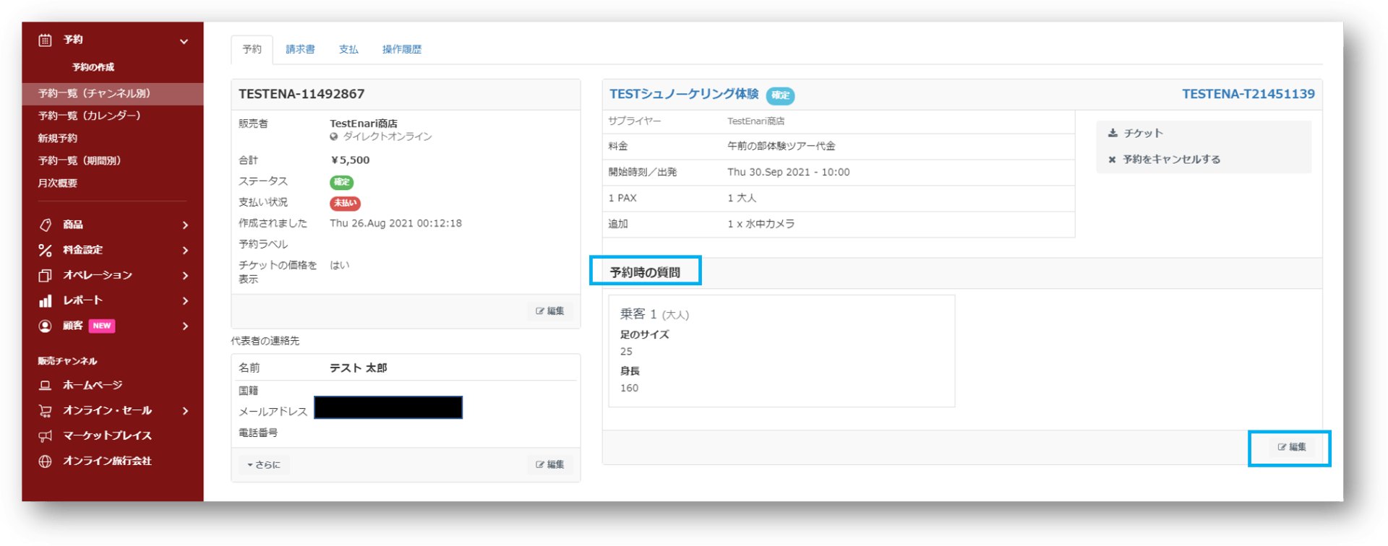Click the bar chart icon for レポート
The height and width of the screenshot is (546, 1388).
click(x=45, y=300)
